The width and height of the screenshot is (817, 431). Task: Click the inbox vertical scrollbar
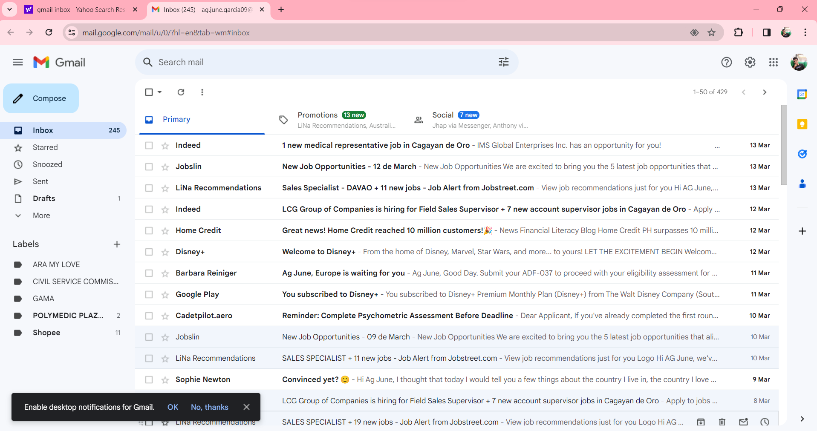click(784, 145)
